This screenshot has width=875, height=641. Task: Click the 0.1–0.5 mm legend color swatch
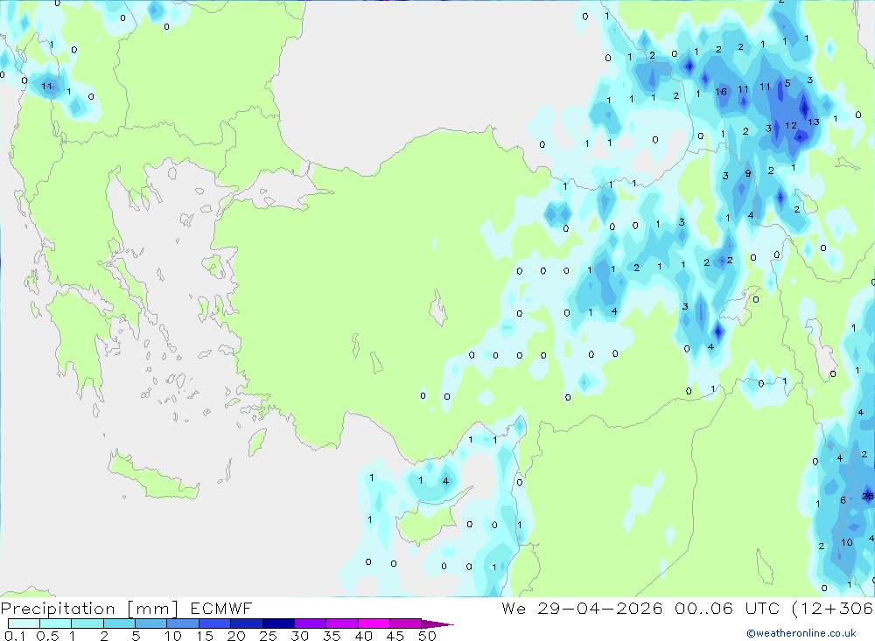pyautogui.click(x=24, y=624)
